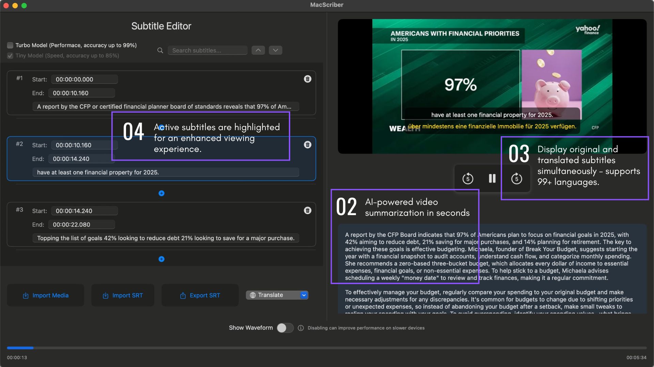Open the Translate language dropdown
The height and width of the screenshot is (367, 654).
(303, 295)
